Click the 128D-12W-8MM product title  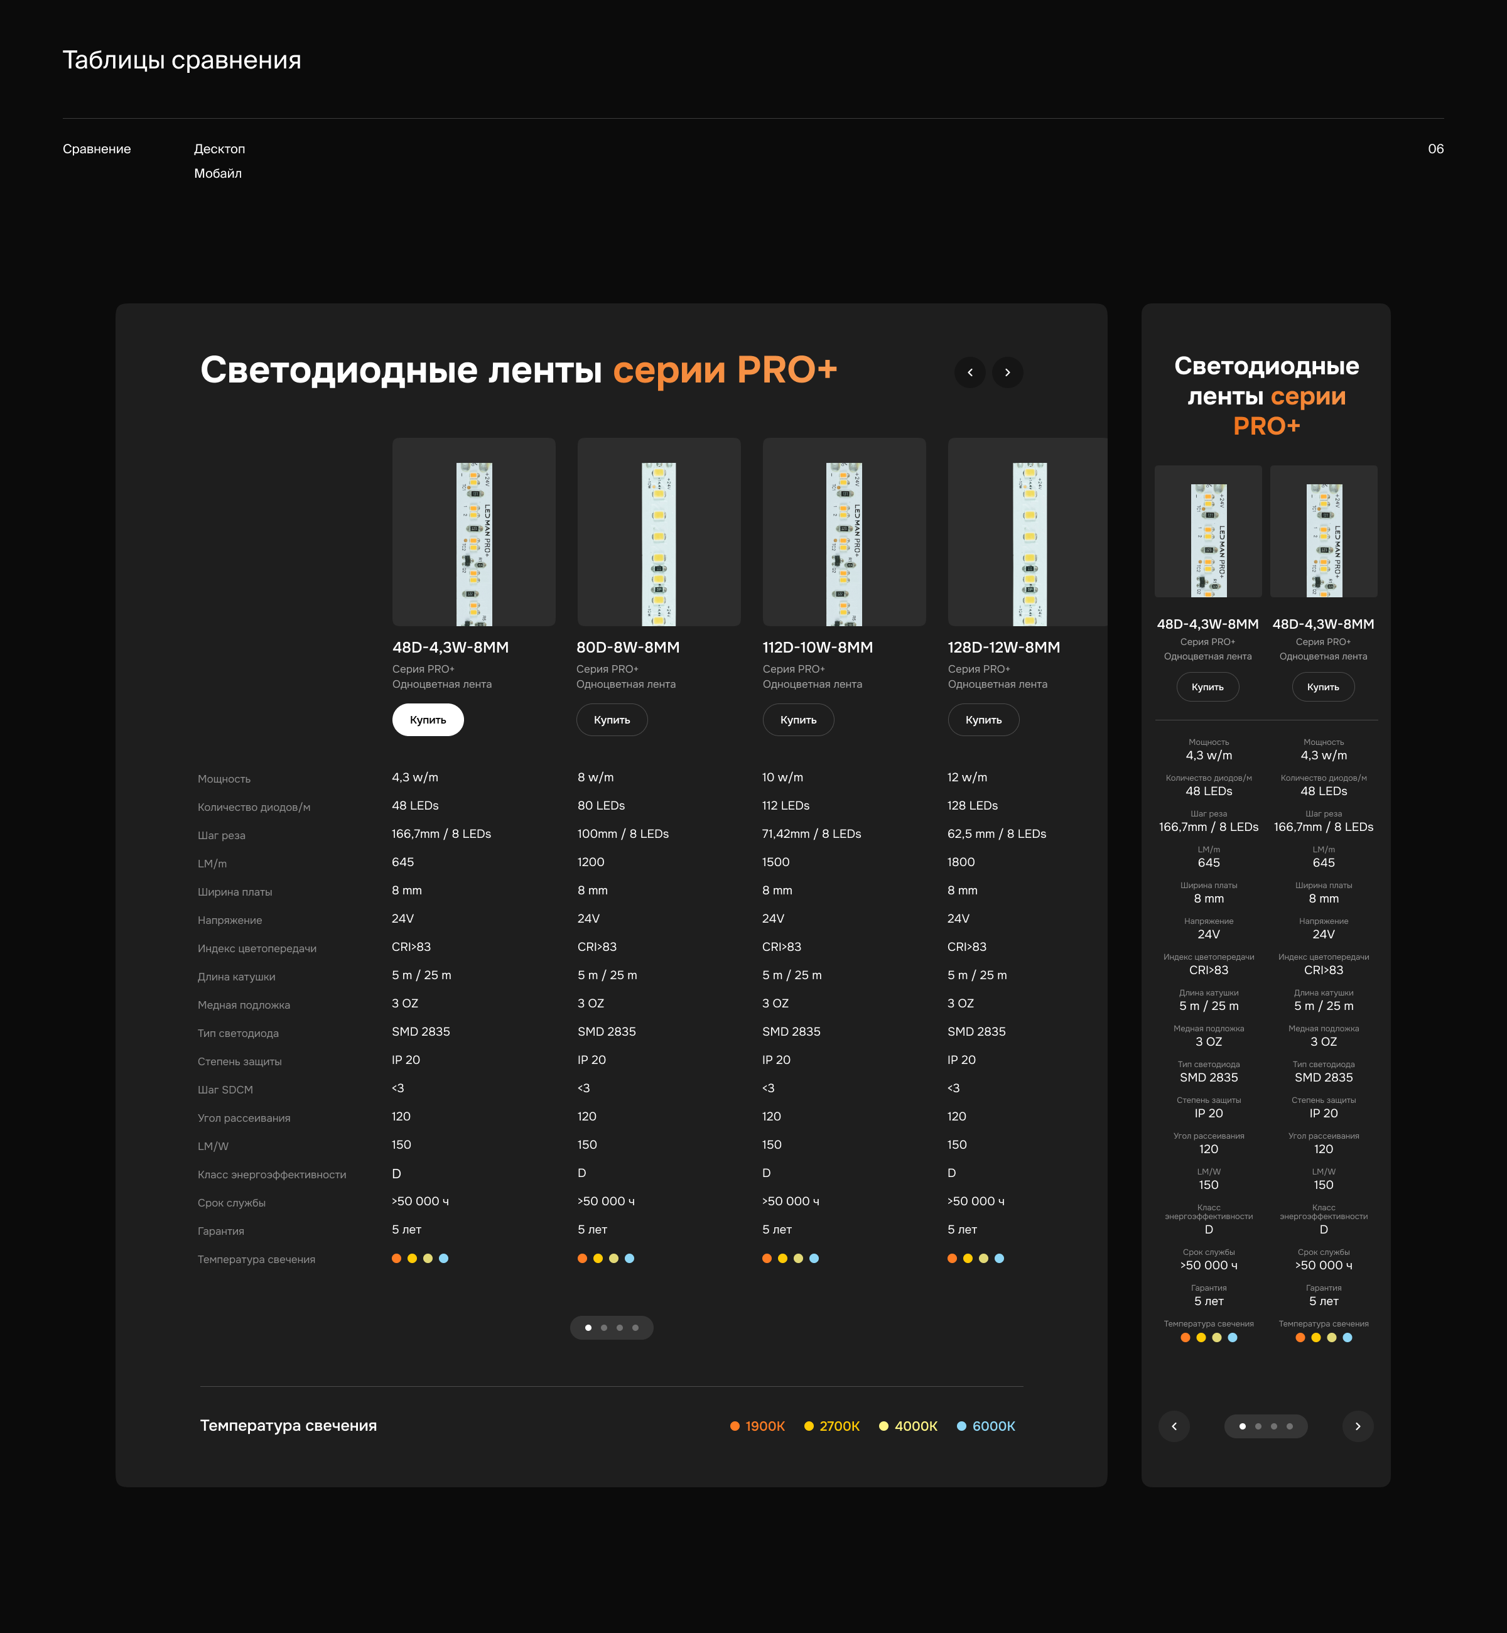(1003, 647)
